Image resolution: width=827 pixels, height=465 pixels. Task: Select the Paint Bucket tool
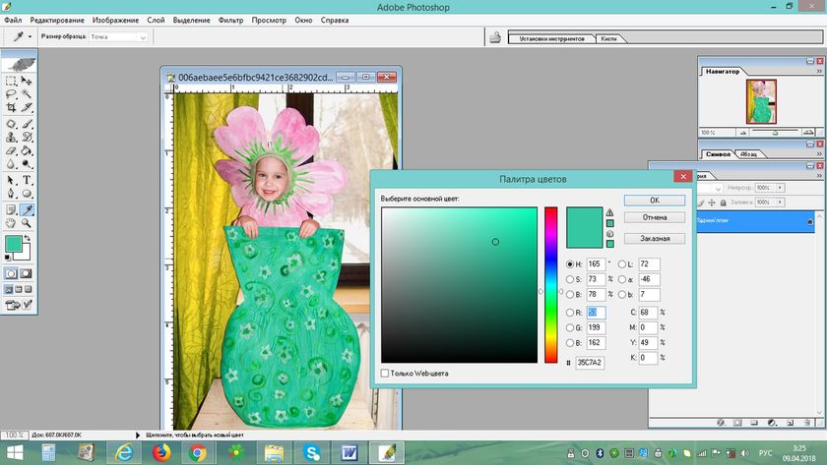[x=27, y=150]
